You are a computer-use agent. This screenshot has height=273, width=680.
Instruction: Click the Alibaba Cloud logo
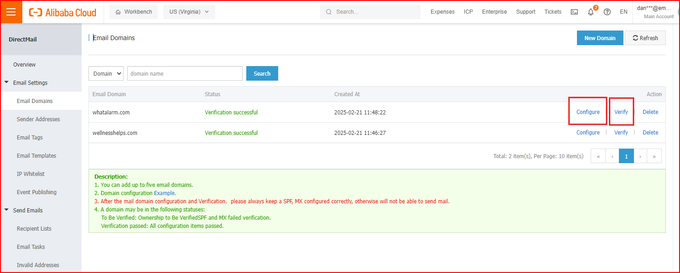click(x=62, y=12)
